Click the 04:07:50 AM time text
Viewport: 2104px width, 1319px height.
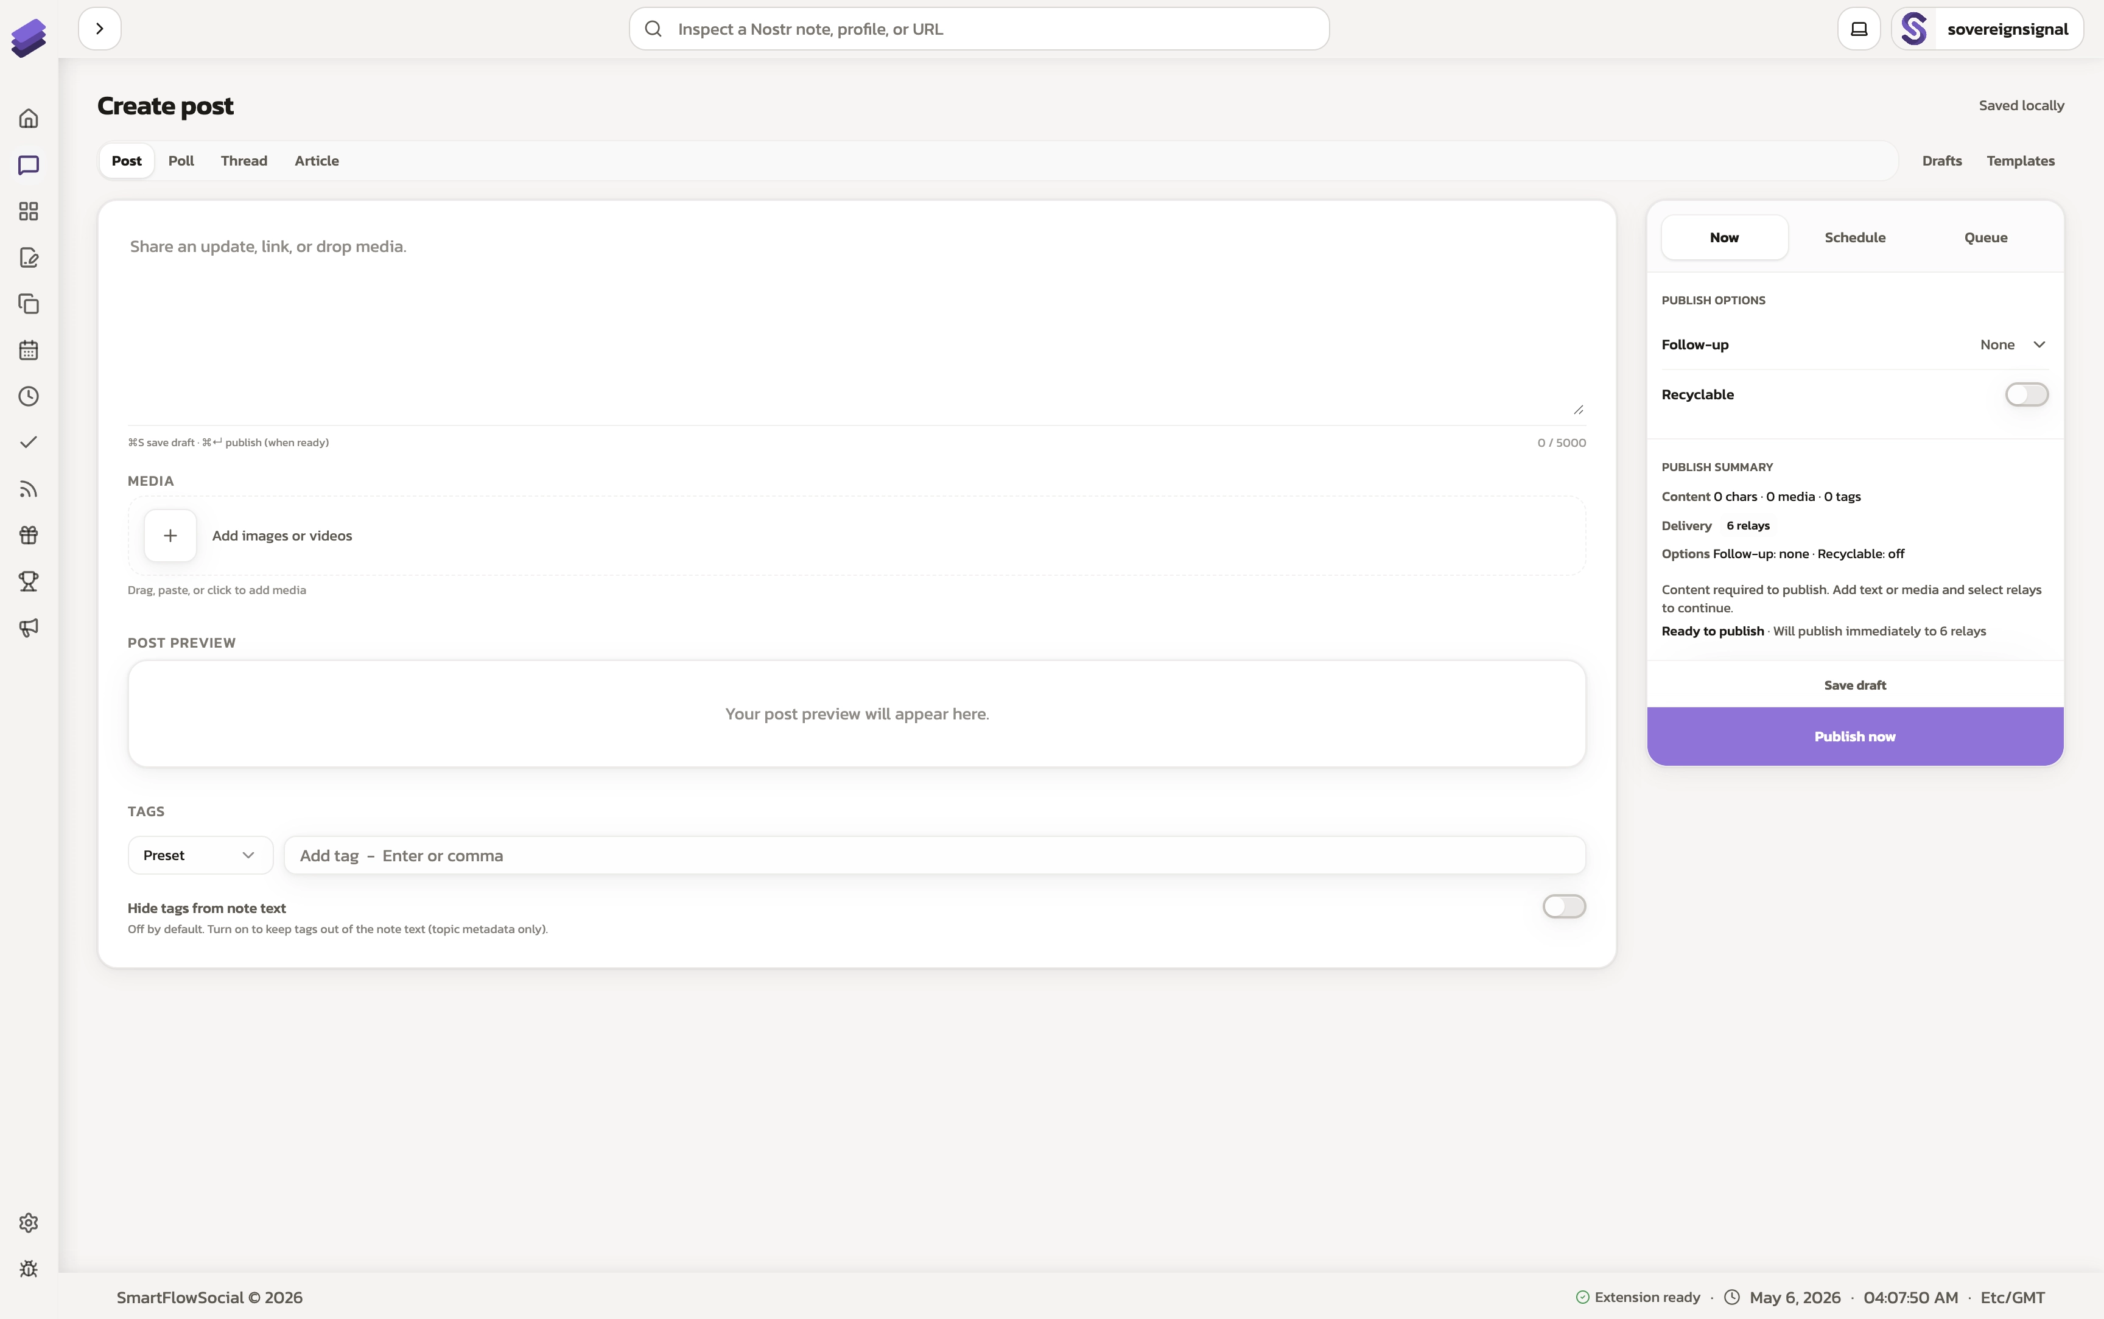[1910, 1297]
